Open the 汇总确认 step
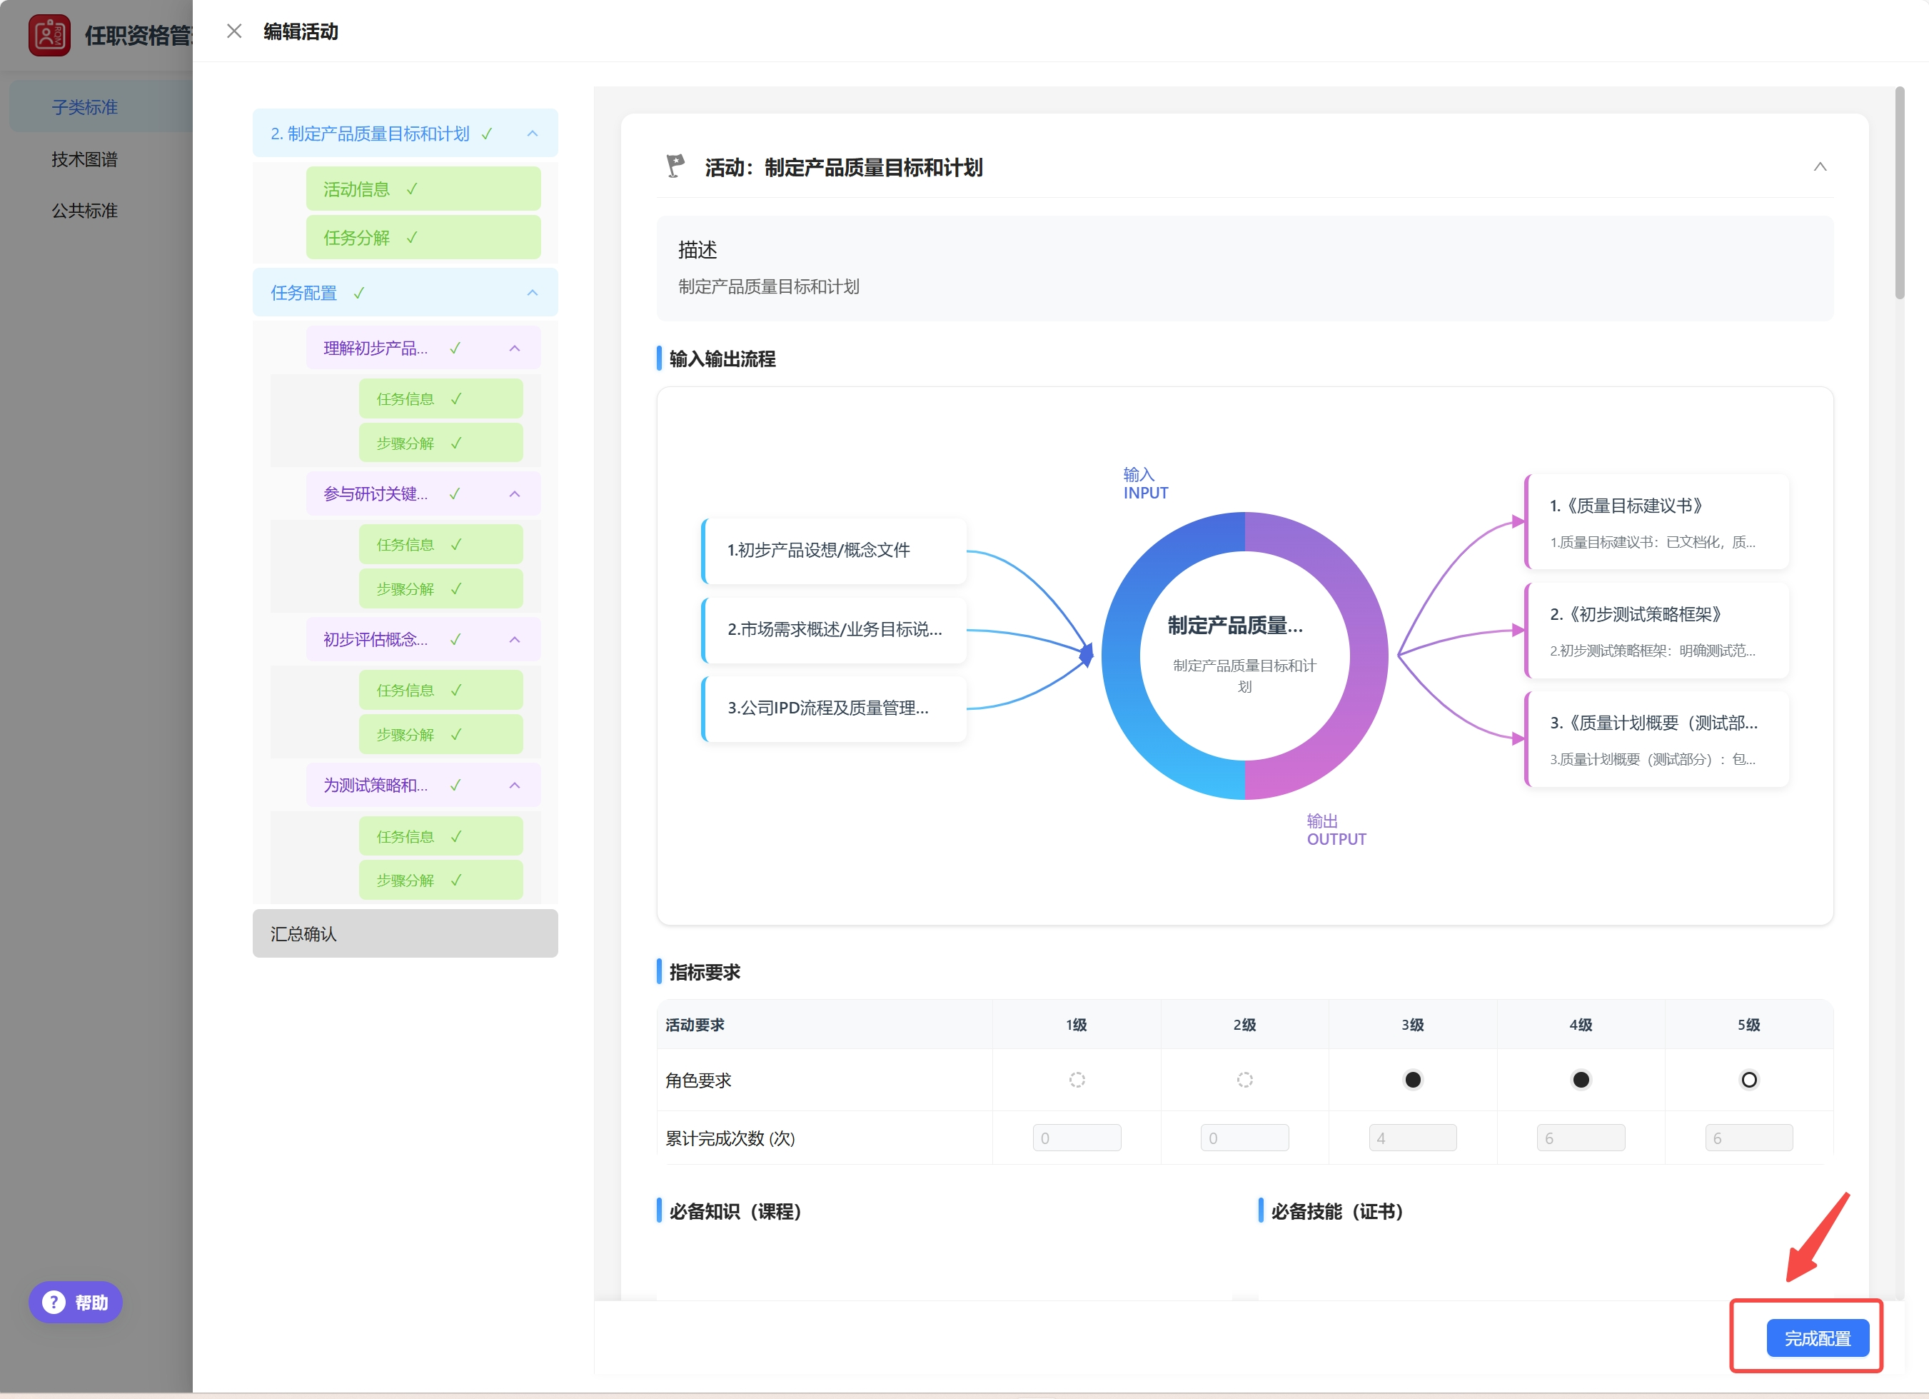The height and width of the screenshot is (1399, 1929). 405,933
